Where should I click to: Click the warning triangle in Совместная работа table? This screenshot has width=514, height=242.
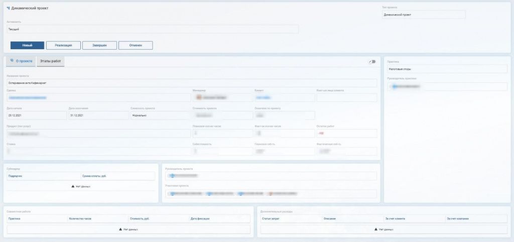click(120, 229)
